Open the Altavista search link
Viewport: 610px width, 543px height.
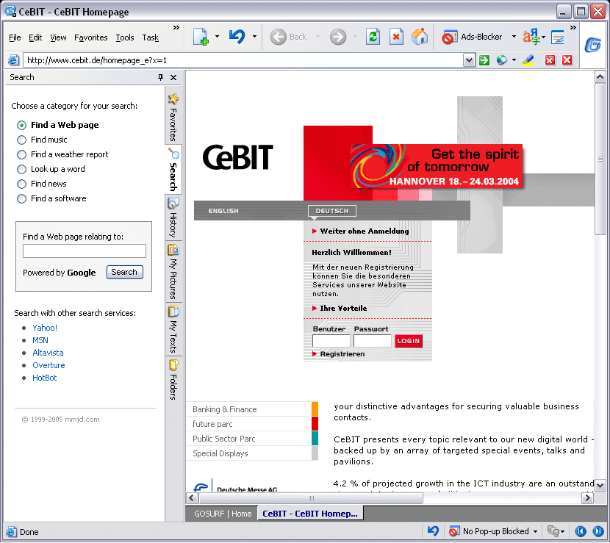pyautogui.click(x=48, y=353)
